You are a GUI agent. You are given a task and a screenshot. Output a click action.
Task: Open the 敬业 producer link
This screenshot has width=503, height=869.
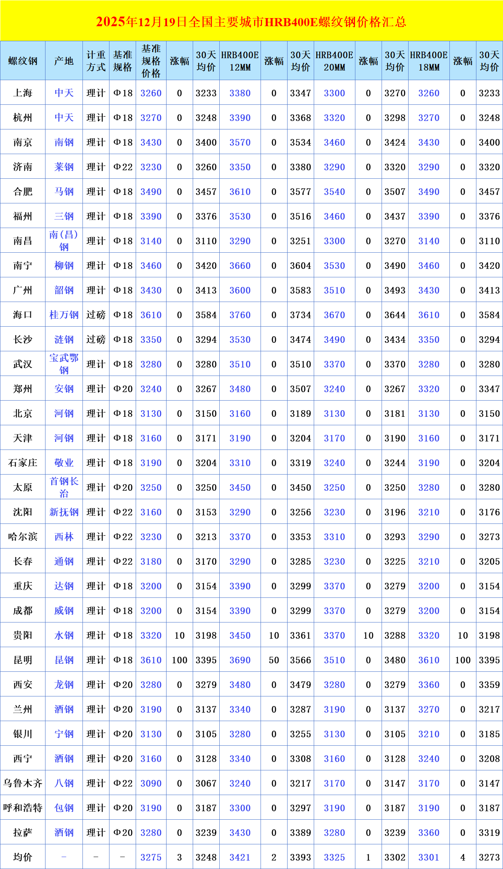point(64,463)
